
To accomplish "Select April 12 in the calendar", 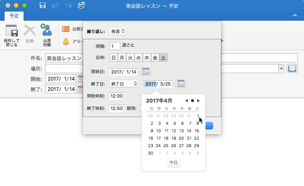I will tap(174, 131).
